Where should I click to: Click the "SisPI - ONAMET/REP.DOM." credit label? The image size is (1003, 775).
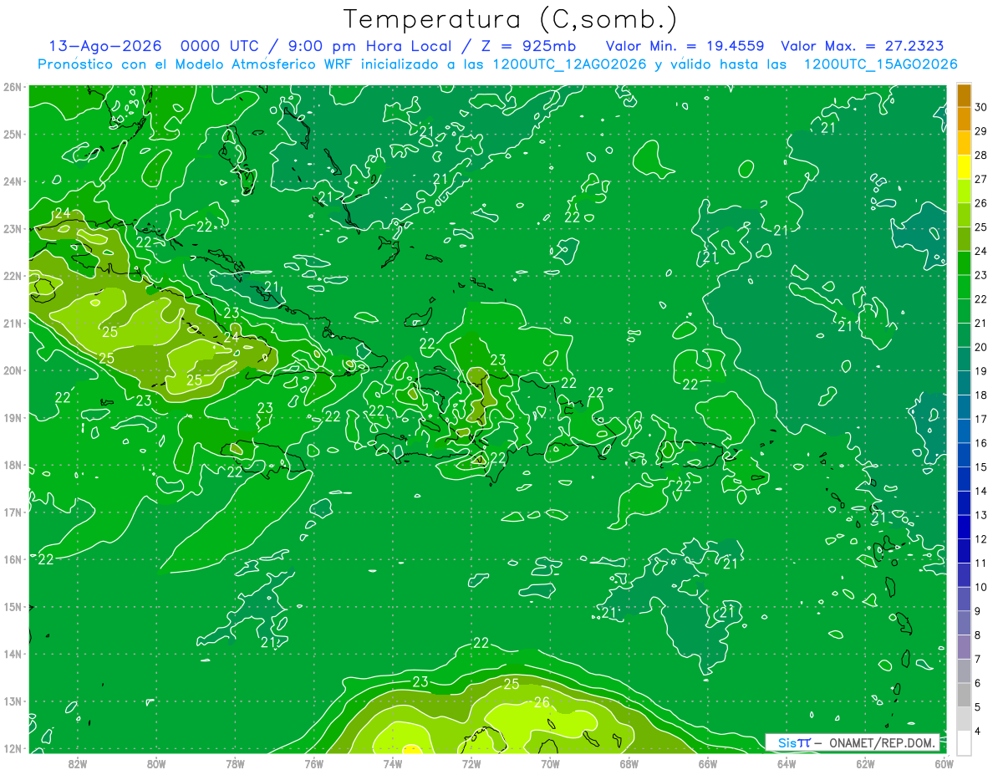coord(853,742)
